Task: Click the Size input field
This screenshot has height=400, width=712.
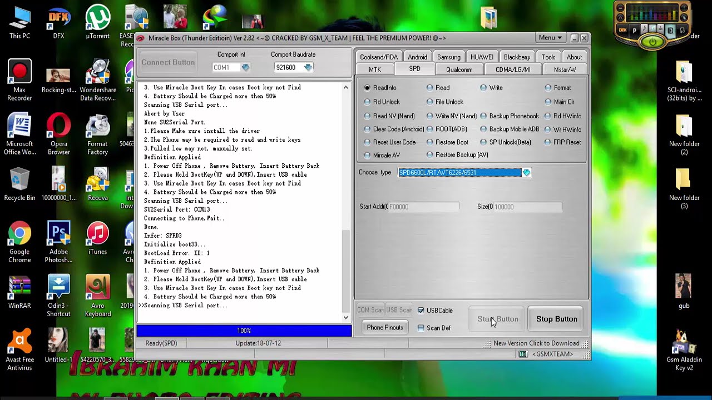Action: 527,207
